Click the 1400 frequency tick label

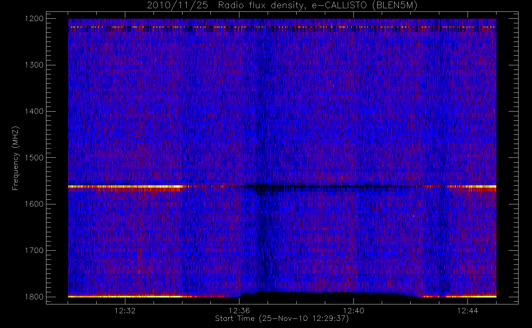[34, 111]
